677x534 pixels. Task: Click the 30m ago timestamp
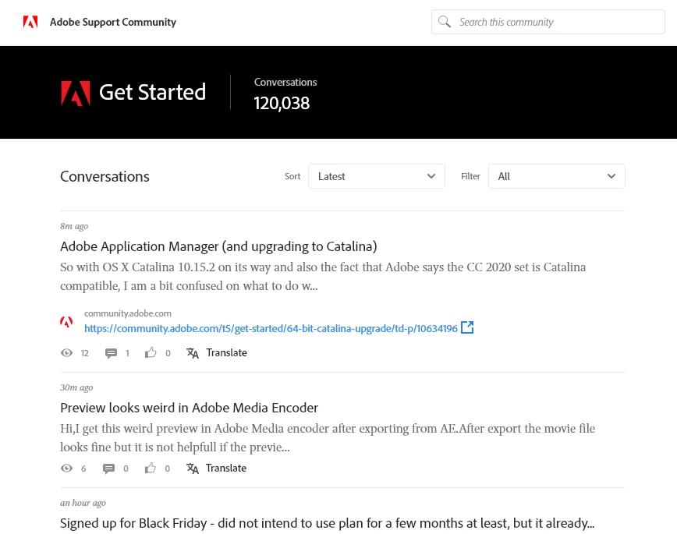click(76, 387)
